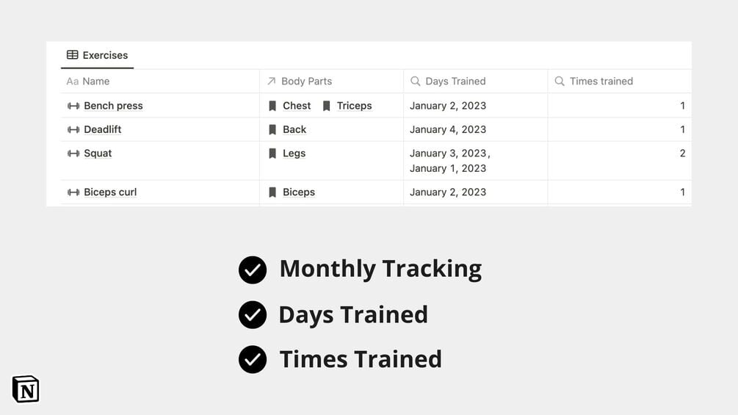
Task: Click the Times Trained checkmark circle
Action: [x=253, y=360]
